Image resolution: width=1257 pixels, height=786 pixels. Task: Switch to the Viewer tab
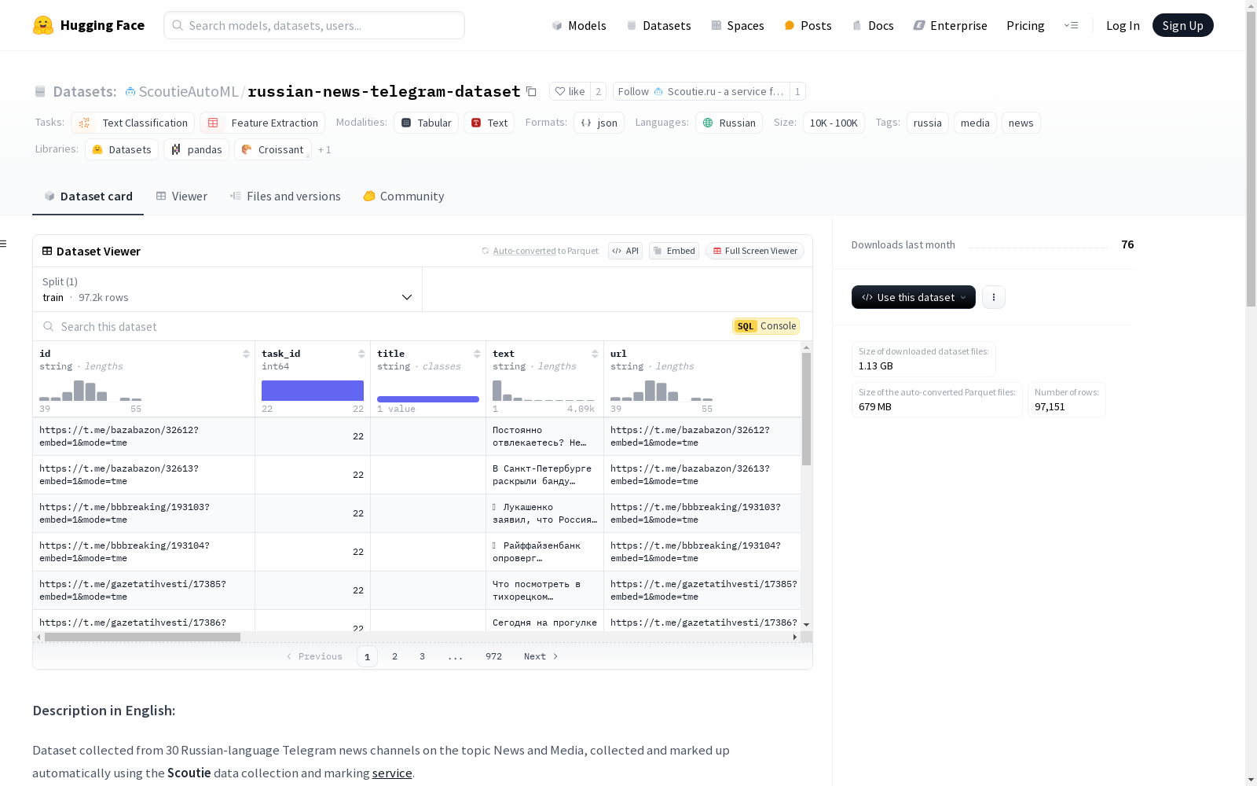pos(181,196)
